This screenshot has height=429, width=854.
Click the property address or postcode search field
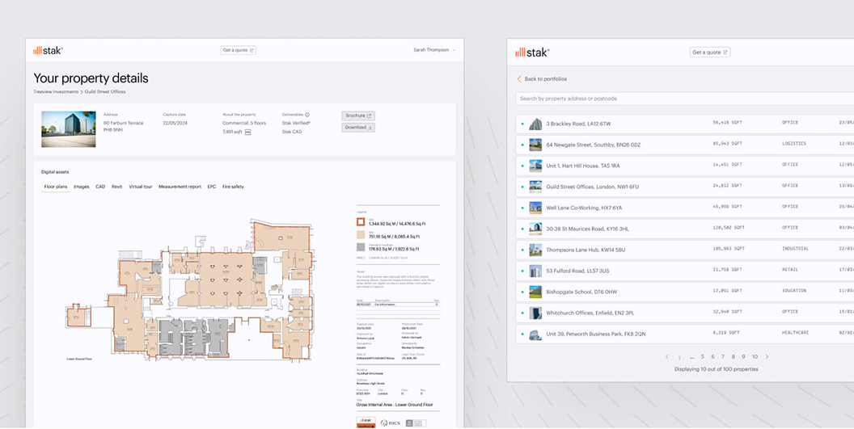[x=679, y=99]
